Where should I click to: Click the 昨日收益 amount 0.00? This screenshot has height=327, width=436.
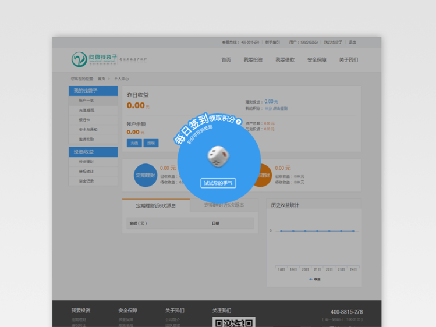coord(136,105)
